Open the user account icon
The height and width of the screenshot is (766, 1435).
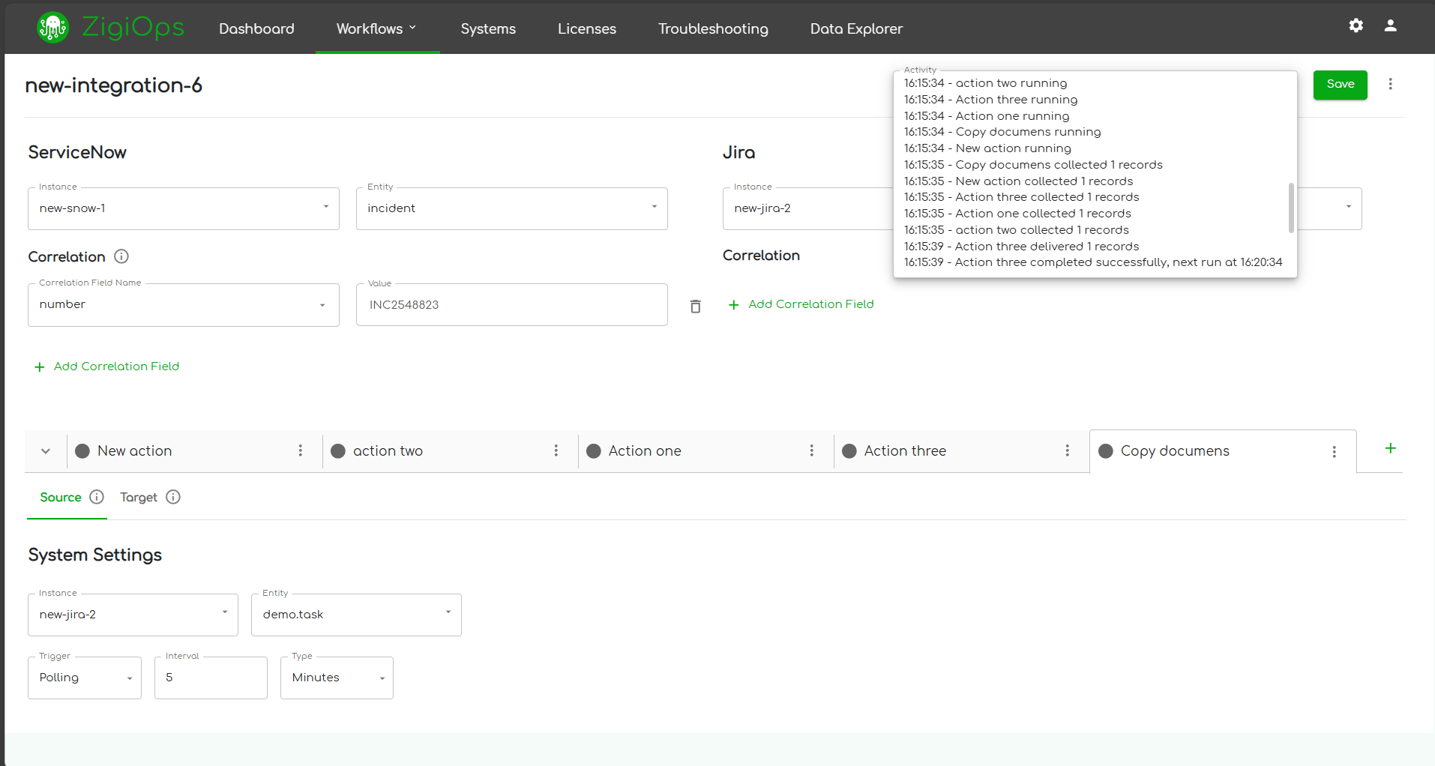[1390, 25]
